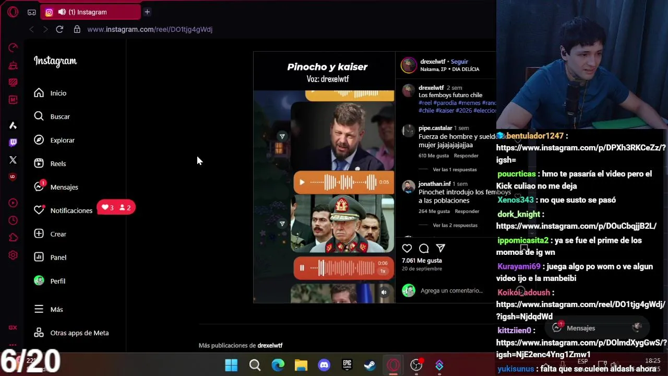Focus the instagram.com address bar
668x376 pixels.
[150, 29]
